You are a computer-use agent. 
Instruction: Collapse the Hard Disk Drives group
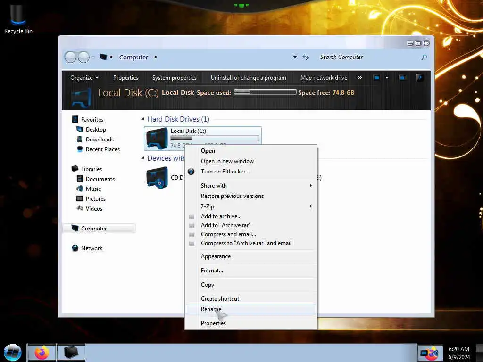[142, 119]
